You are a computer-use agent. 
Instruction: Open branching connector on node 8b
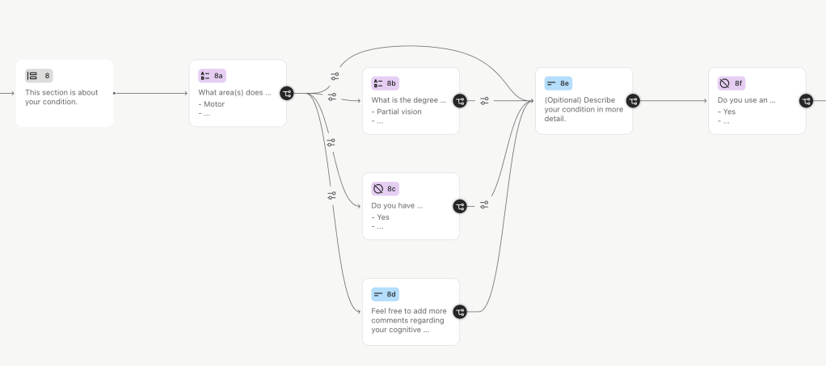[x=460, y=101]
